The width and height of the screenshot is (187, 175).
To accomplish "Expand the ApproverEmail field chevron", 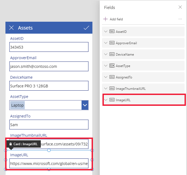I will (x=106, y=43).
